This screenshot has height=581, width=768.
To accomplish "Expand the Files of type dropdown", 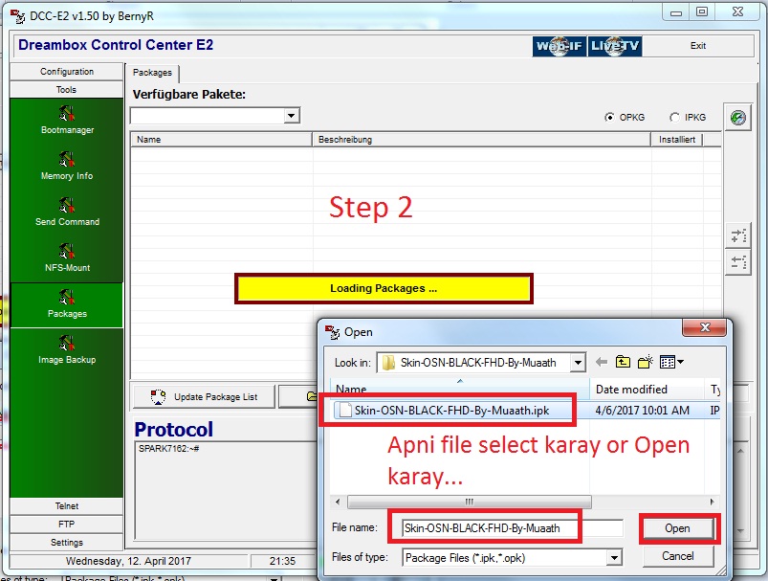I will click(x=614, y=557).
